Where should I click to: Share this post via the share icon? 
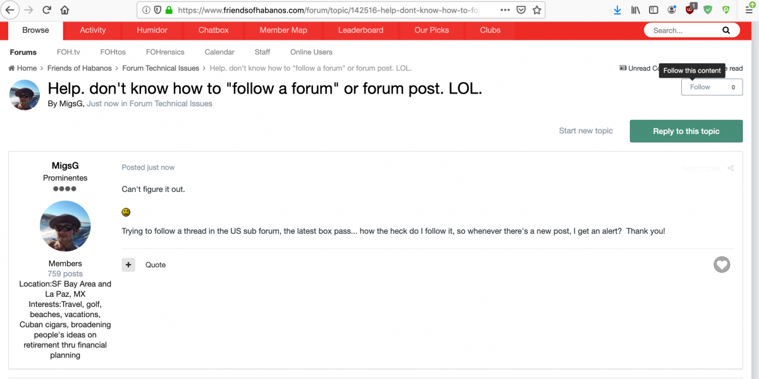731,168
